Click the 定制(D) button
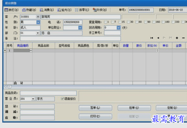This screenshot has height=128, width=187. (x=172, y=108)
